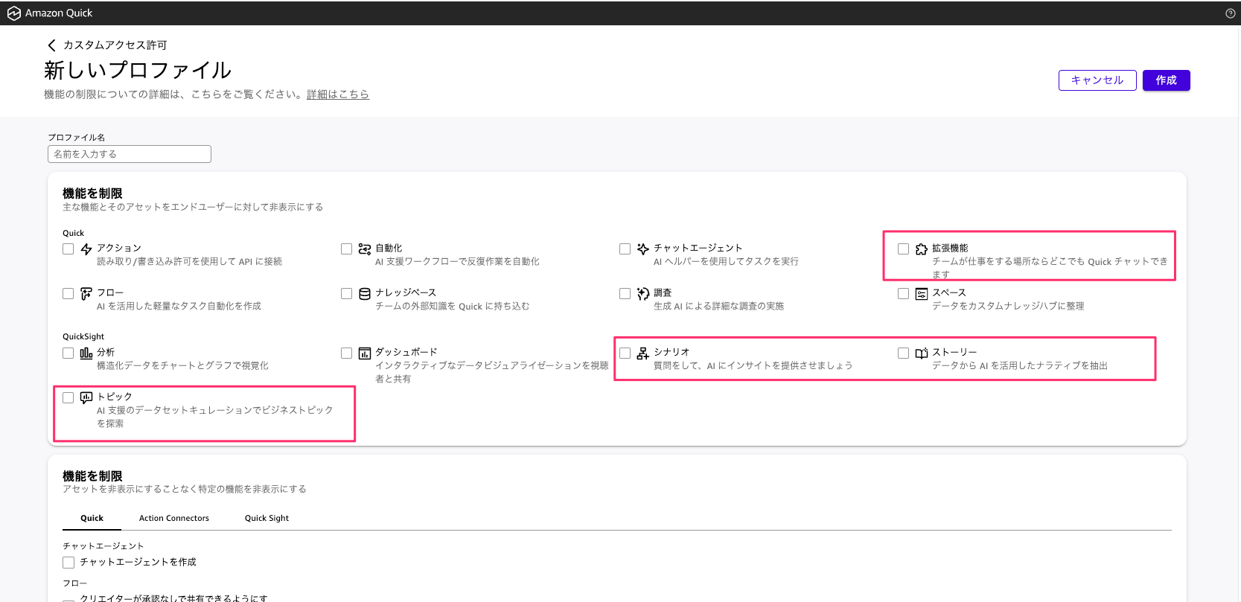Enable the チャットエージェント restriction checkbox

[x=625, y=249]
